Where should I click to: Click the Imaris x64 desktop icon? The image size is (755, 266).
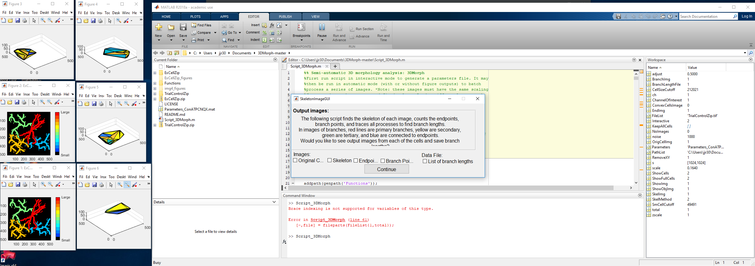coord(8,257)
